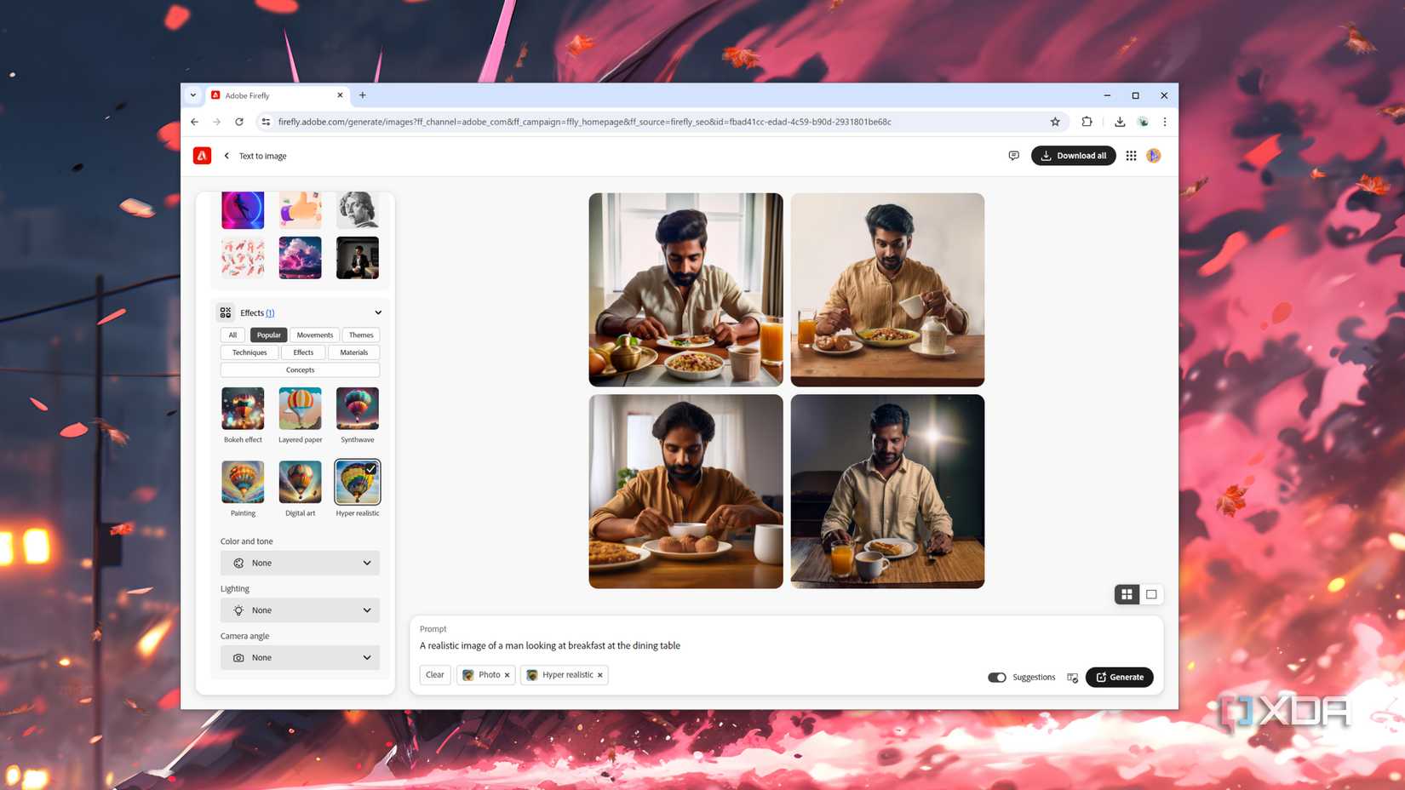1405x790 pixels.
Task: Click the Adobe Firefly logo icon
Action: (x=202, y=156)
